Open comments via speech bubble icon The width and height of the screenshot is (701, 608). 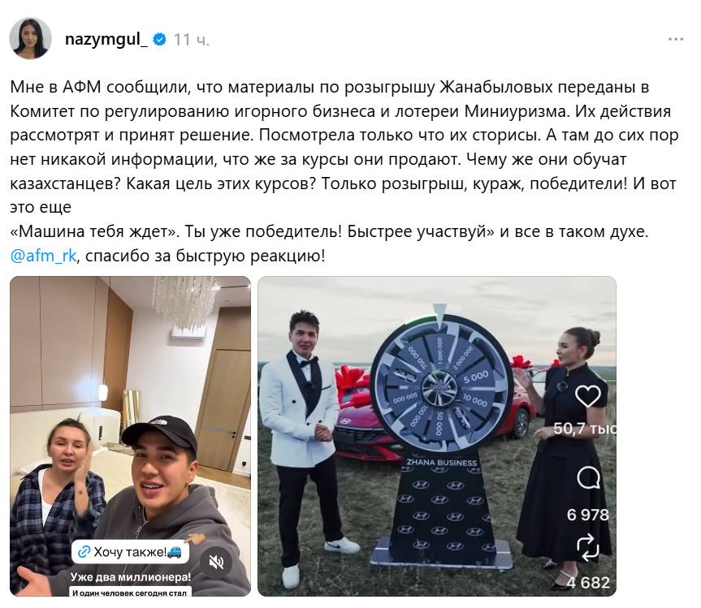(588, 478)
